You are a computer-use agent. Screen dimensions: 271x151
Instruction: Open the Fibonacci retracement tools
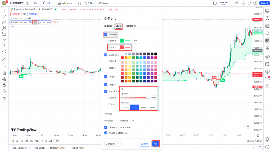[x=4, y=22]
